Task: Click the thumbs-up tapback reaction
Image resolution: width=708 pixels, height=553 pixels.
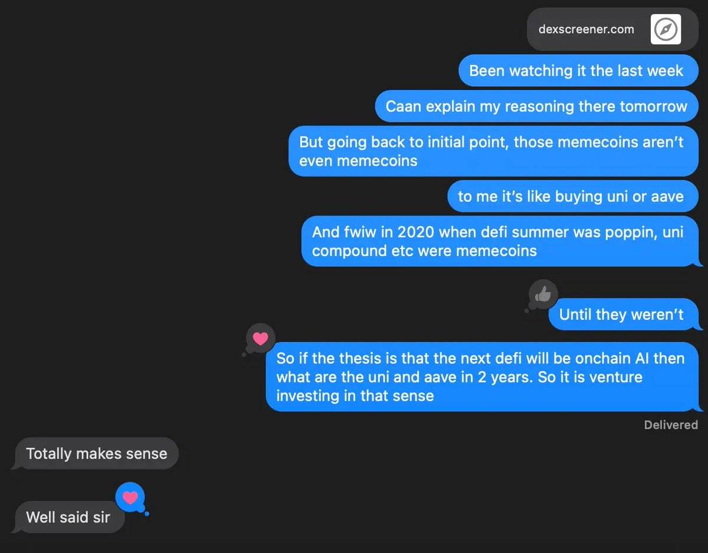Action: (543, 293)
